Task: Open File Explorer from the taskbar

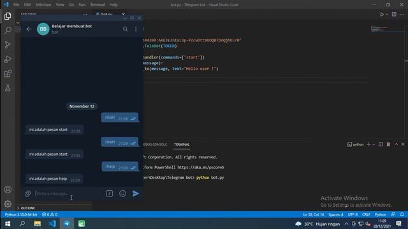Action: coord(37,223)
